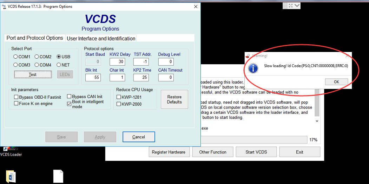369x184 pixels.
Task: Click Cancel in Program Options
Action: point(139,137)
